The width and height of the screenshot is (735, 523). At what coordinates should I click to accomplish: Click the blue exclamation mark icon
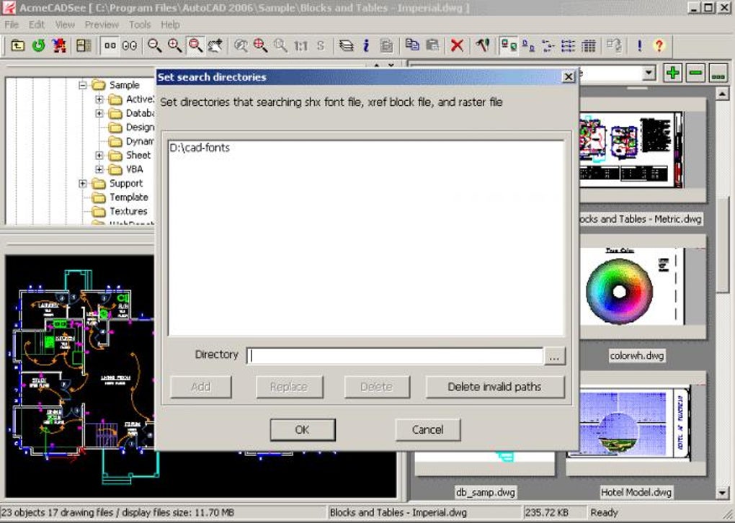[639, 45]
